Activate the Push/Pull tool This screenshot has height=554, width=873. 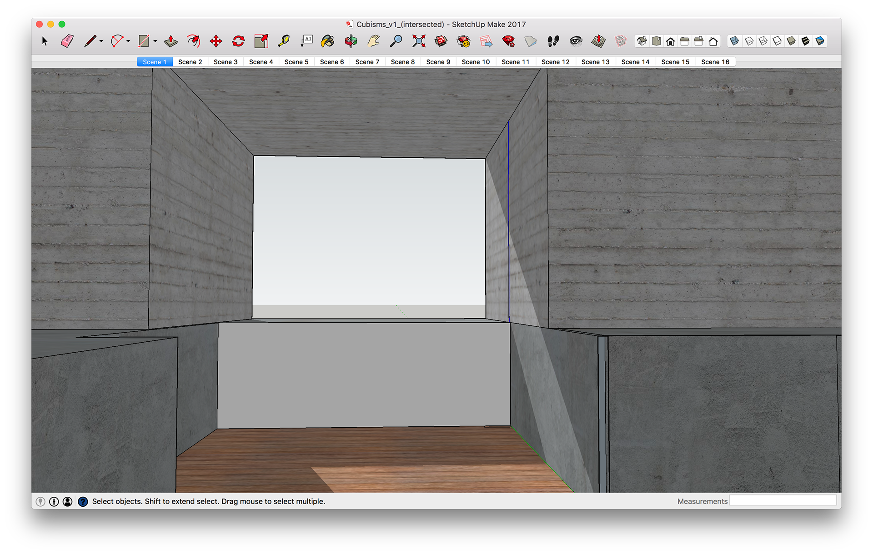[x=171, y=41]
